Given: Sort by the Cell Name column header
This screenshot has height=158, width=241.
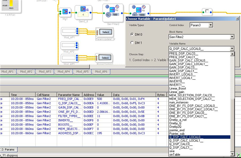Looking at the screenshot, I should click(46, 95).
